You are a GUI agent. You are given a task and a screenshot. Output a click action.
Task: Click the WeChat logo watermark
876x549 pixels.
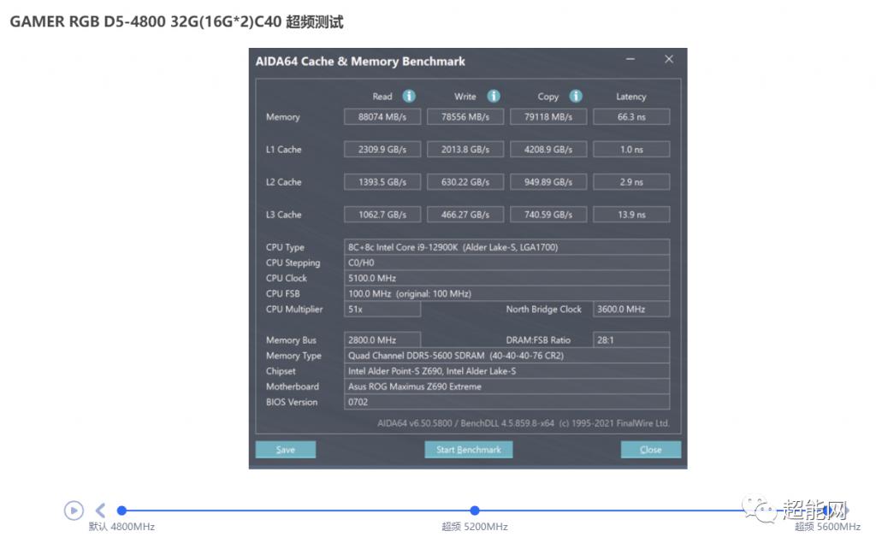point(760,511)
